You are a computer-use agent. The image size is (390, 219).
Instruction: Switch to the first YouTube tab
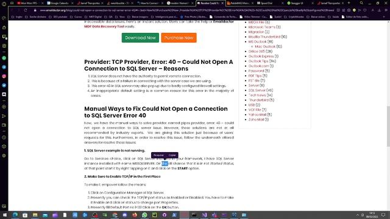29,3
